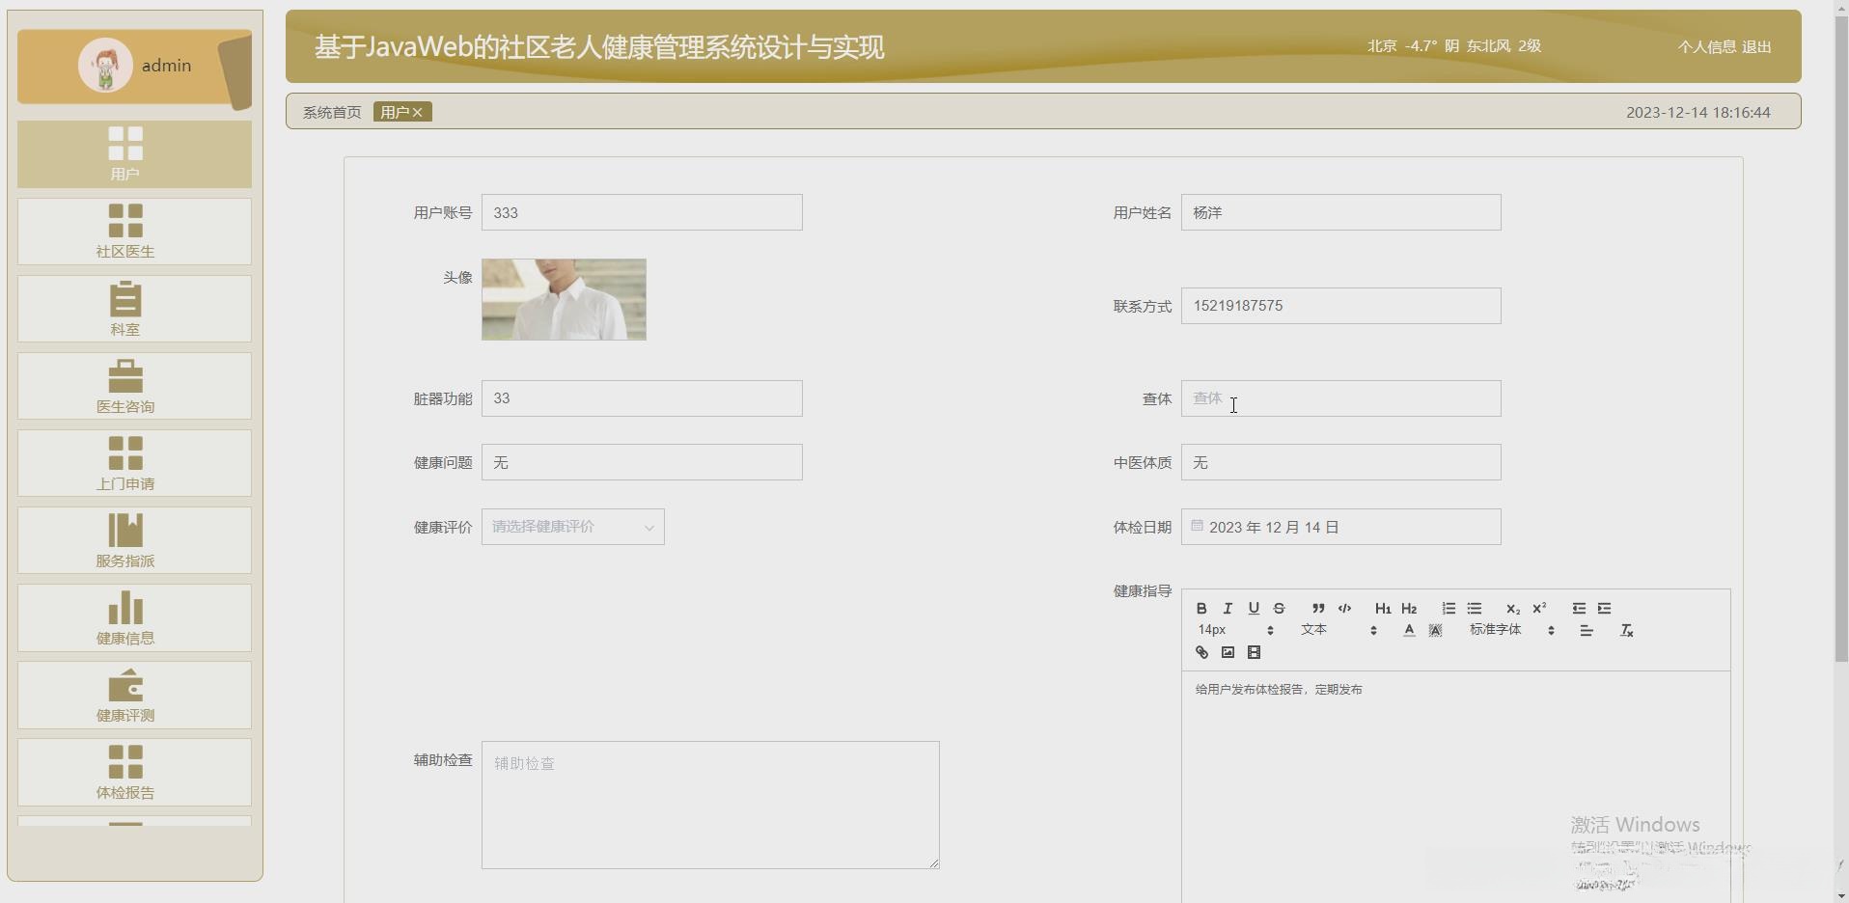Apply strikethrough formatting

(x=1279, y=608)
